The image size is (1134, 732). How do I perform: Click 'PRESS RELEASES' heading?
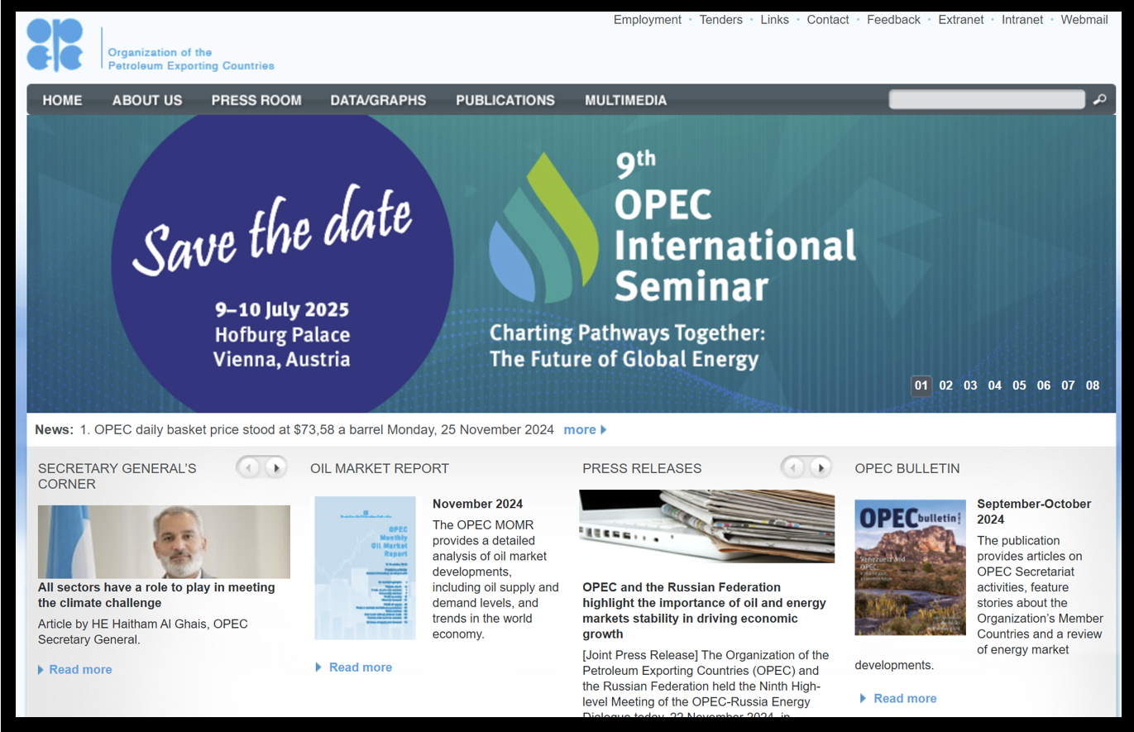(x=642, y=468)
